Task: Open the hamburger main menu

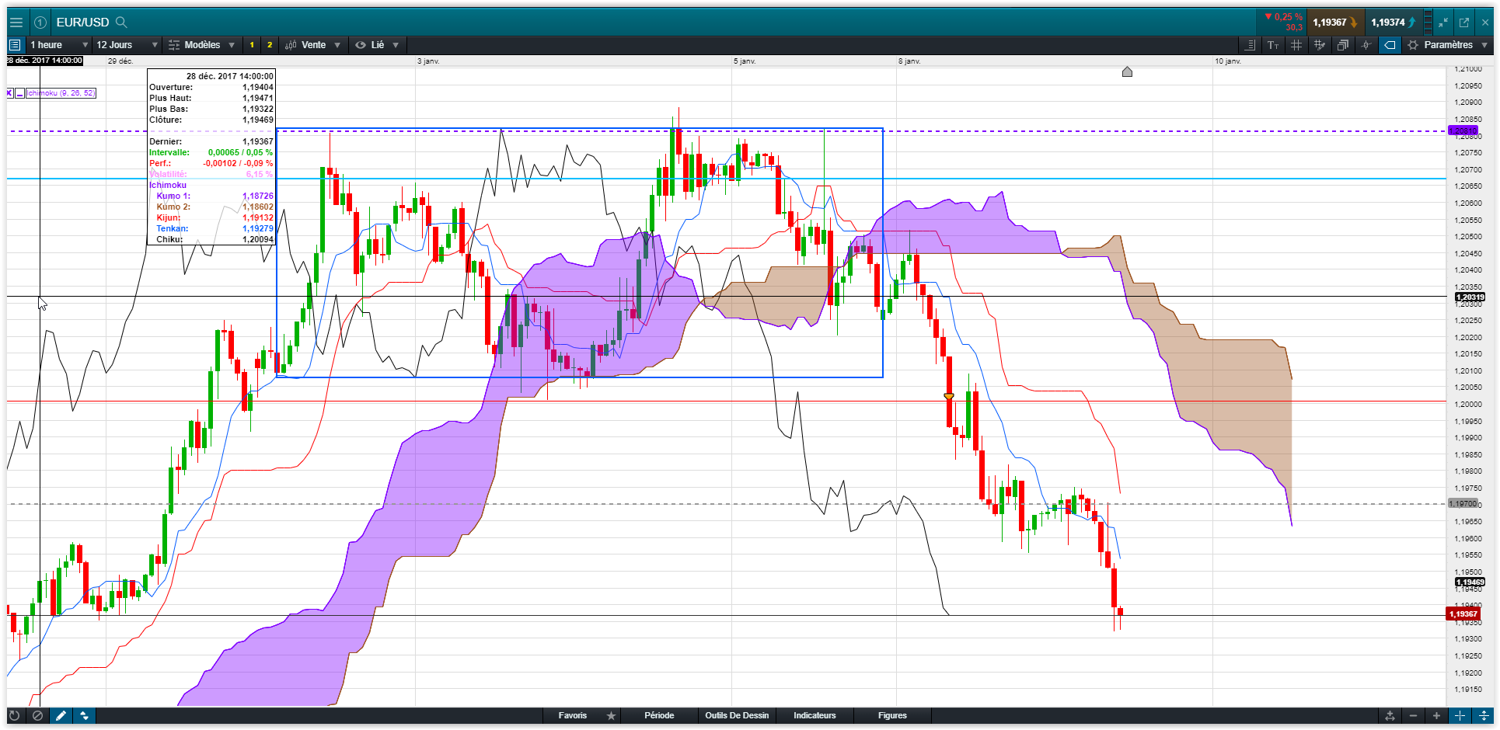Action: (16, 23)
